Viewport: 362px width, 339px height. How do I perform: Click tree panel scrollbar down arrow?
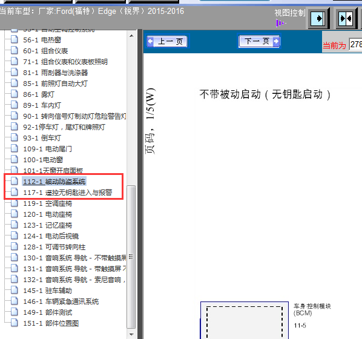(131, 334)
